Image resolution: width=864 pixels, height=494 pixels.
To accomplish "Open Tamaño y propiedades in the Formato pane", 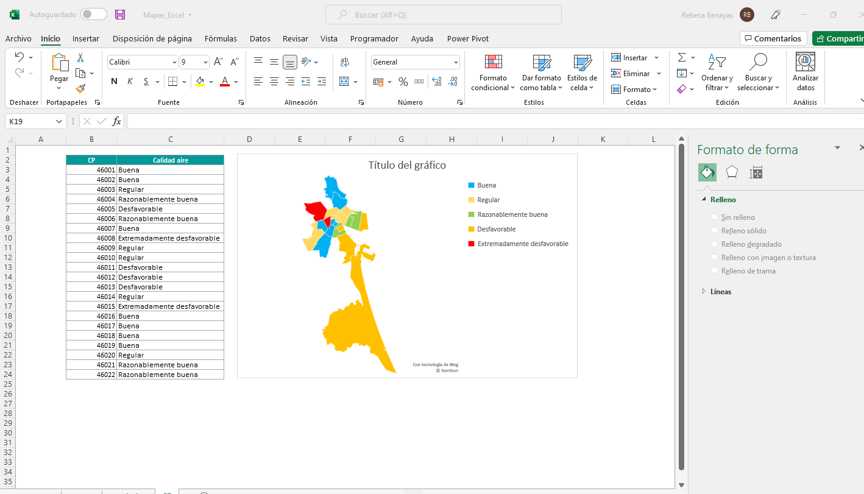I will (x=756, y=172).
